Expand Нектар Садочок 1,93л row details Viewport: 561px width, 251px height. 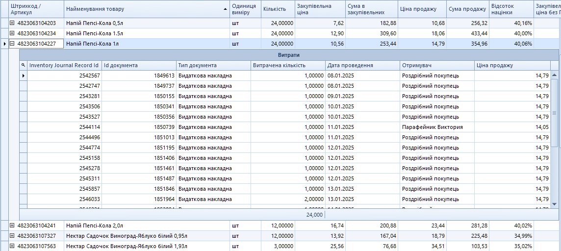(x=12, y=246)
